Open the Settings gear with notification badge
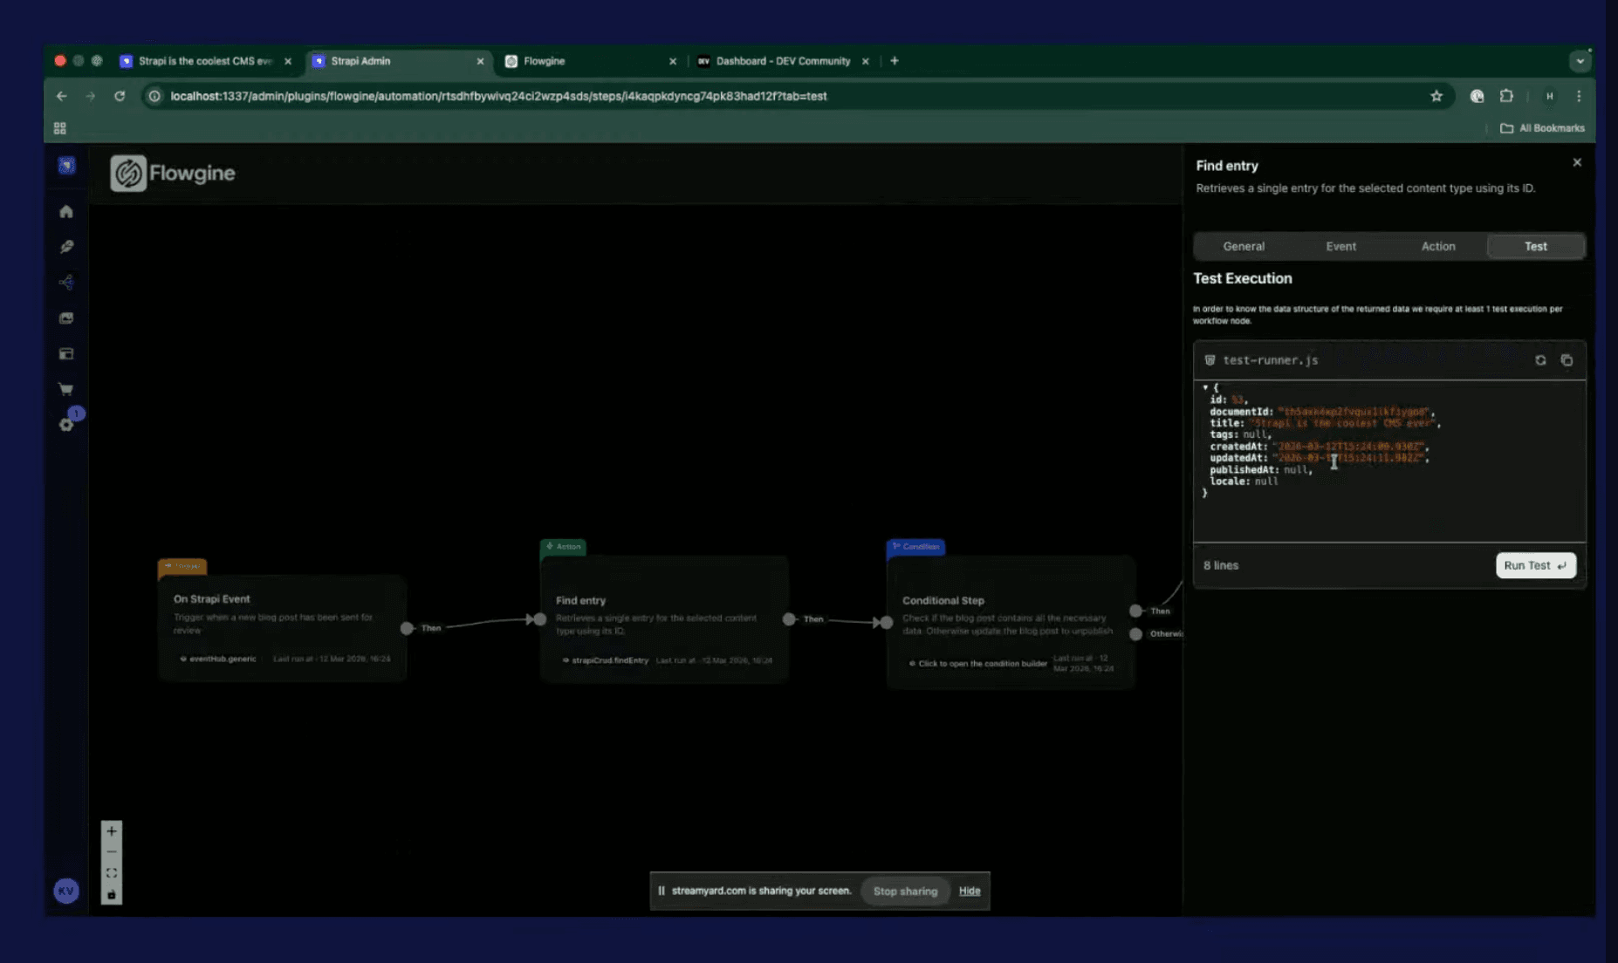Screen dimensions: 1618x963 67,423
